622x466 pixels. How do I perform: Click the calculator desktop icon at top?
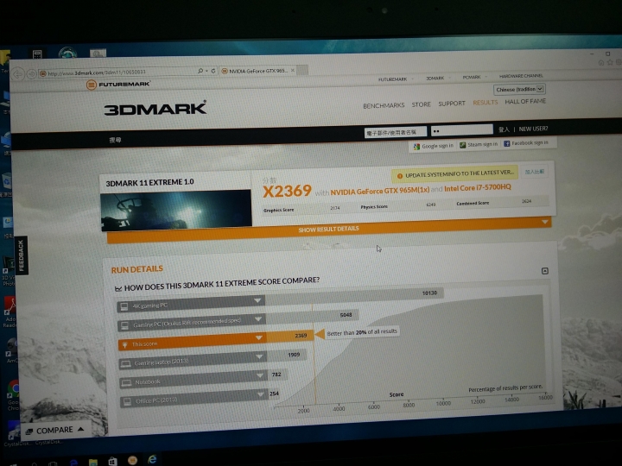[x=37, y=54]
